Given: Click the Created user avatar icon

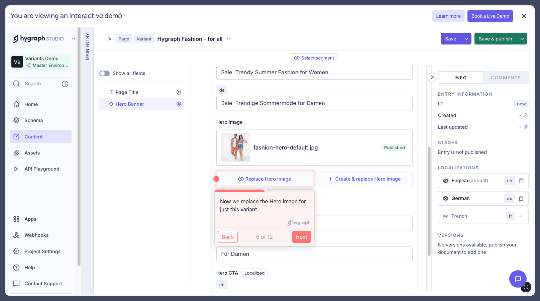Looking at the screenshot, I should pos(526,115).
